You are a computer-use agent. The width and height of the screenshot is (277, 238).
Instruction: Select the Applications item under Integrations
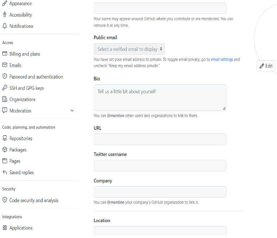pyautogui.click(x=21, y=228)
